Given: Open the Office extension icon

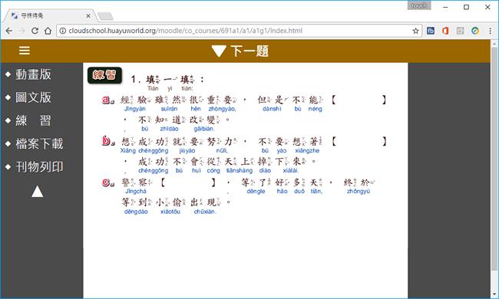Looking at the screenshot, I should tap(445, 31).
